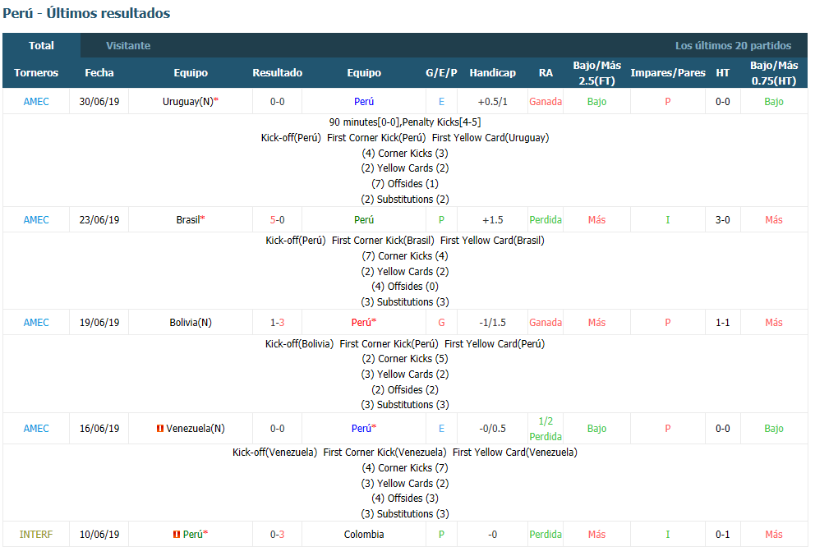This screenshot has width=815, height=547.
Task: Click the 0-3 result versus Colombia
Action: 277,535
